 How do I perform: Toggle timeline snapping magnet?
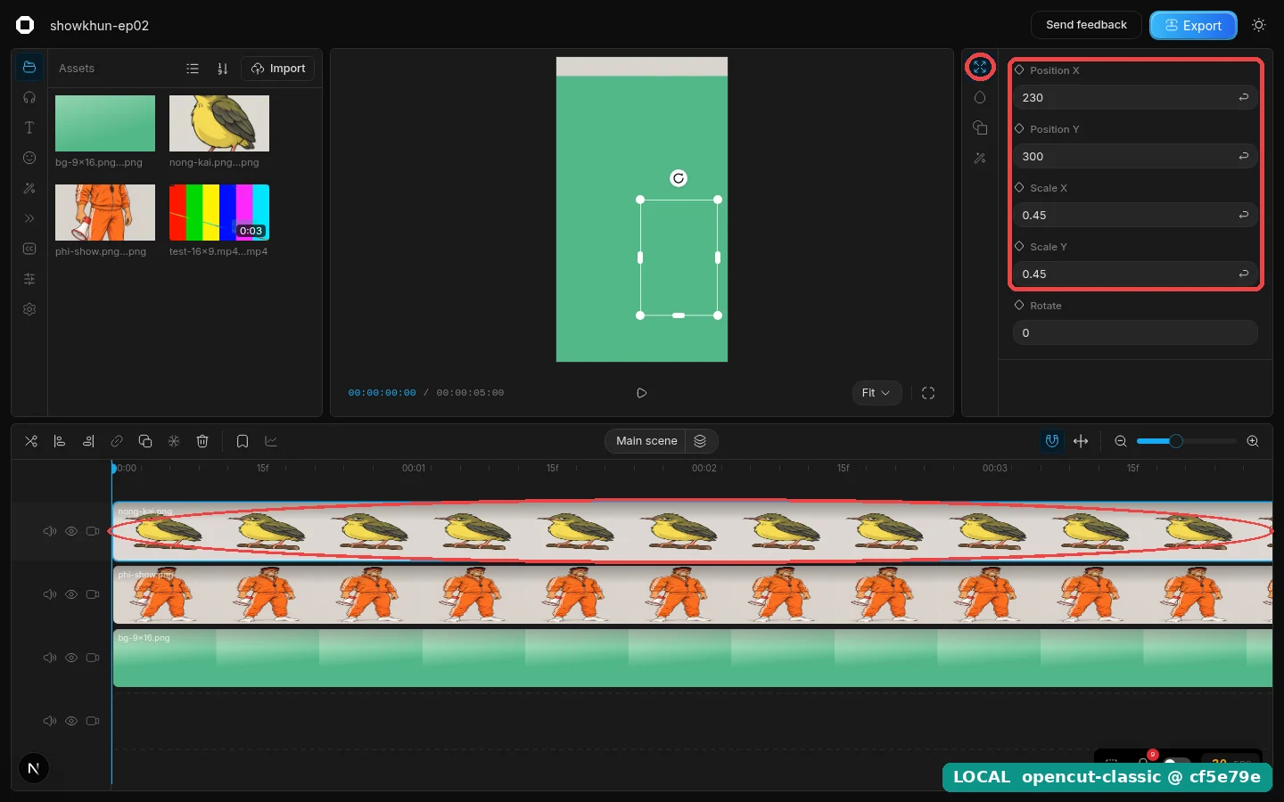[x=1052, y=441]
